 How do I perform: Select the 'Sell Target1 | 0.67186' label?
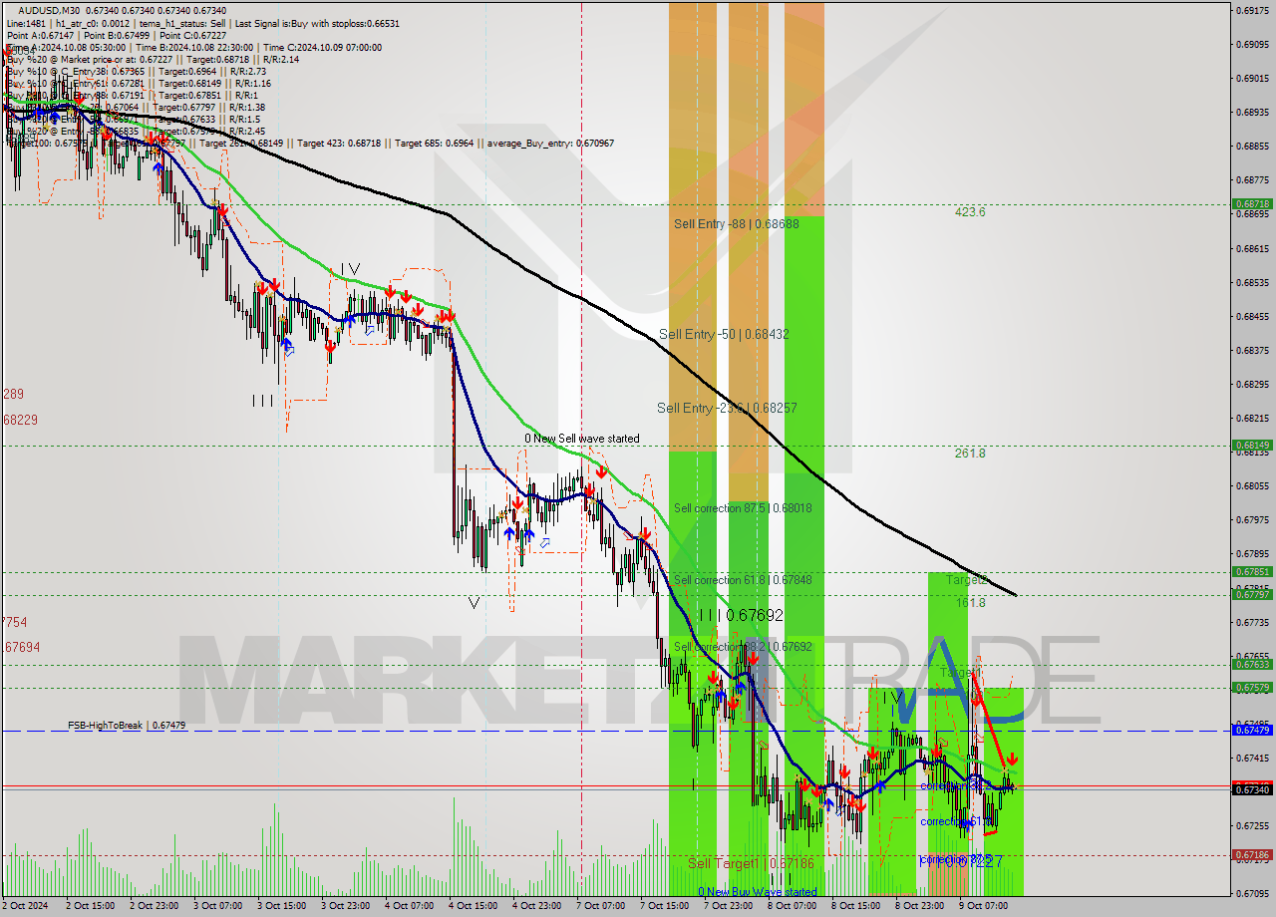(751, 863)
